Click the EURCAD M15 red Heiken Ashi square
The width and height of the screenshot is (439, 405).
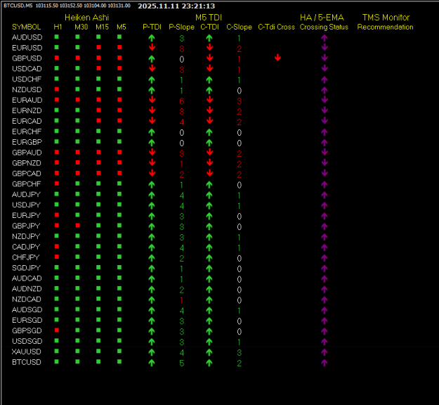(x=98, y=121)
